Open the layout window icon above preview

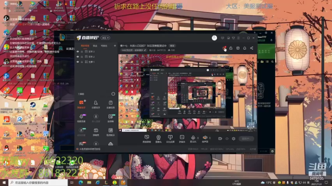[238, 48]
